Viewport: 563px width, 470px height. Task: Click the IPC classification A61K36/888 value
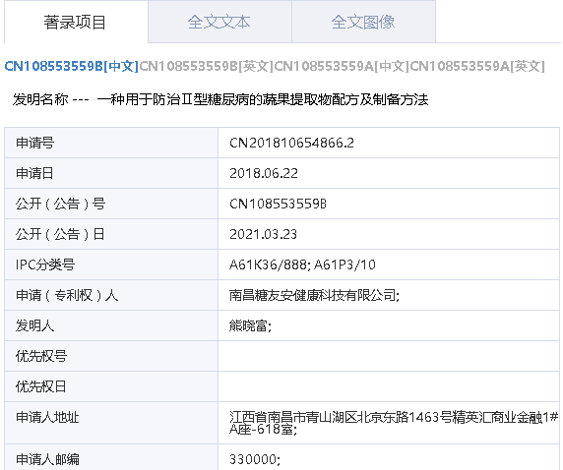[268, 264]
